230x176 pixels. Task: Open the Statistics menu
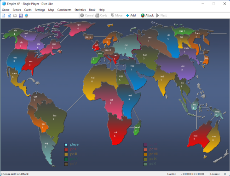click(80, 10)
